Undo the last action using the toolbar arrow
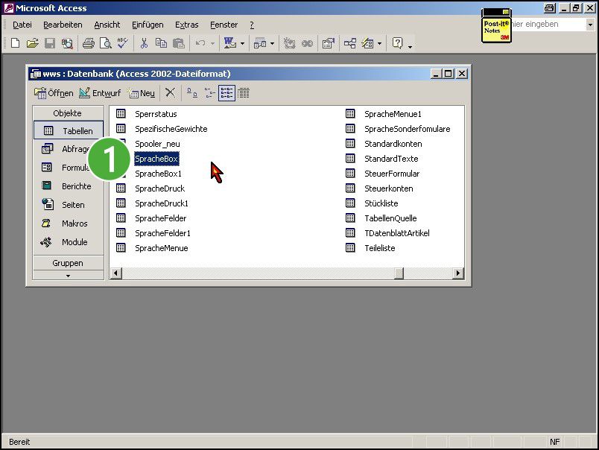The height and width of the screenshot is (450, 599). point(200,43)
